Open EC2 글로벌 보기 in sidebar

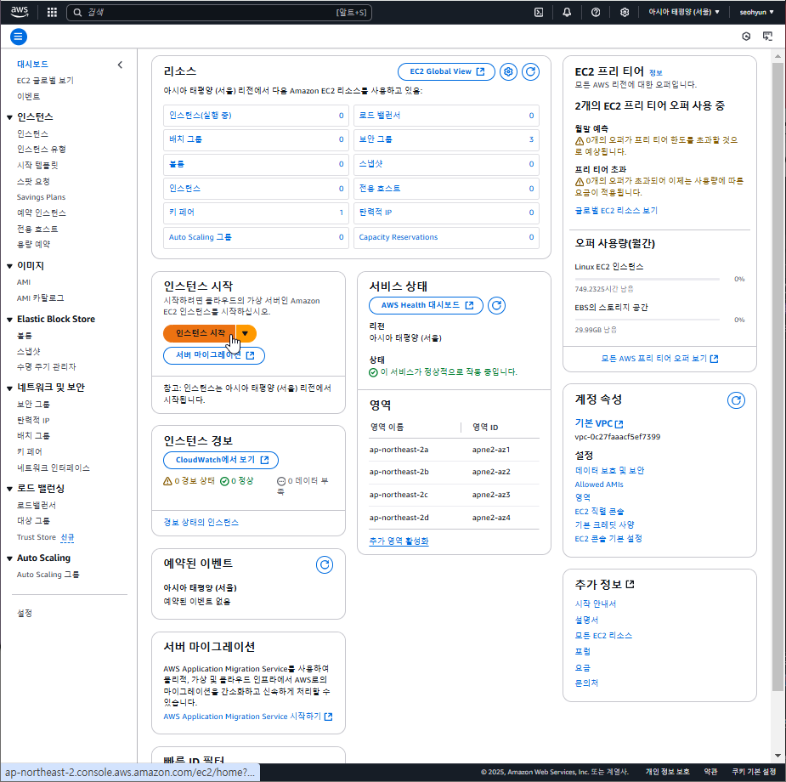coord(45,80)
